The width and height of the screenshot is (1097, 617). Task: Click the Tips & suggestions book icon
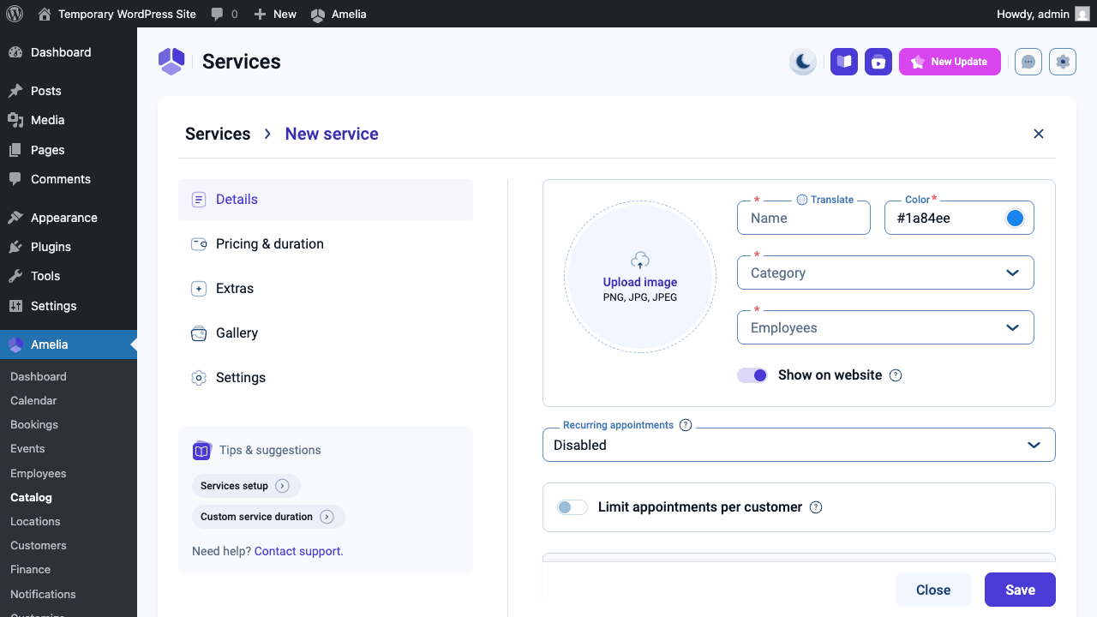pyautogui.click(x=201, y=450)
